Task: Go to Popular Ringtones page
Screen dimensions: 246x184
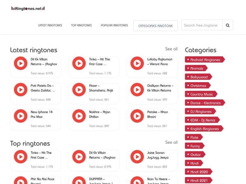Action: point(114,25)
